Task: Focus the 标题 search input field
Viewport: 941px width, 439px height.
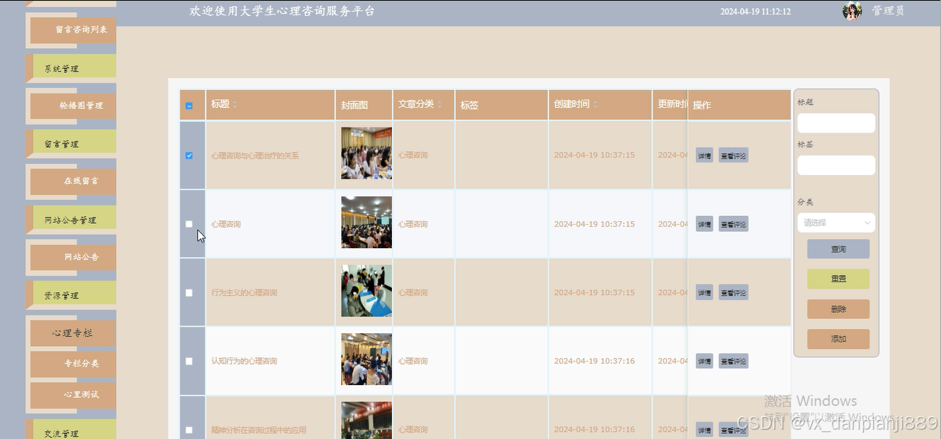Action: pos(836,123)
